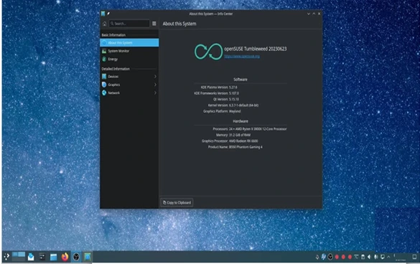Click the Info Center taskbar entry
Screen dimensions: 420x264
[x=88, y=257]
